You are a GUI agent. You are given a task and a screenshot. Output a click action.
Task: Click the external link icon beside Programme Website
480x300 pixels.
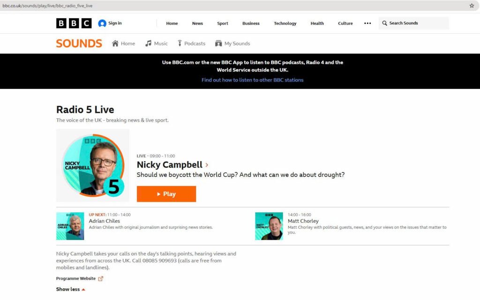pos(101,278)
